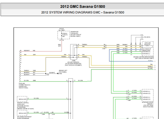Image resolution: width=164 pixels, height=119 pixels.
Task: Click the SERIAL DATA box of the RCDLR
Action: [22, 99]
